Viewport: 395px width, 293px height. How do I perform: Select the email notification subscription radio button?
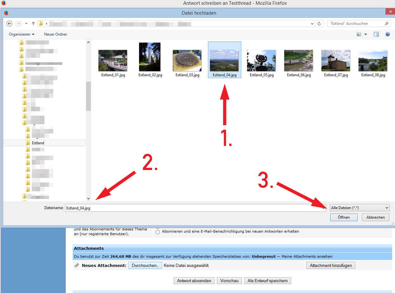pyautogui.click(x=158, y=232)
